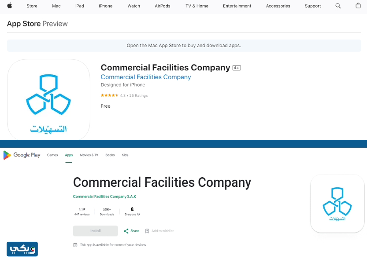The image size is (367, 262).
Task: Open the search magnifier icon
Action: point(338,6)
